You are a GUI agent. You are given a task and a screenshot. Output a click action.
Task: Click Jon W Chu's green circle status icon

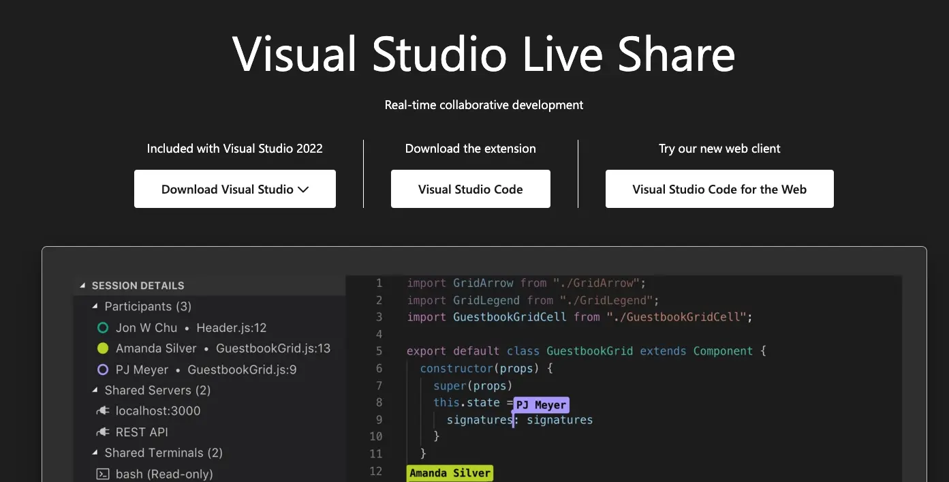[103, 328]
